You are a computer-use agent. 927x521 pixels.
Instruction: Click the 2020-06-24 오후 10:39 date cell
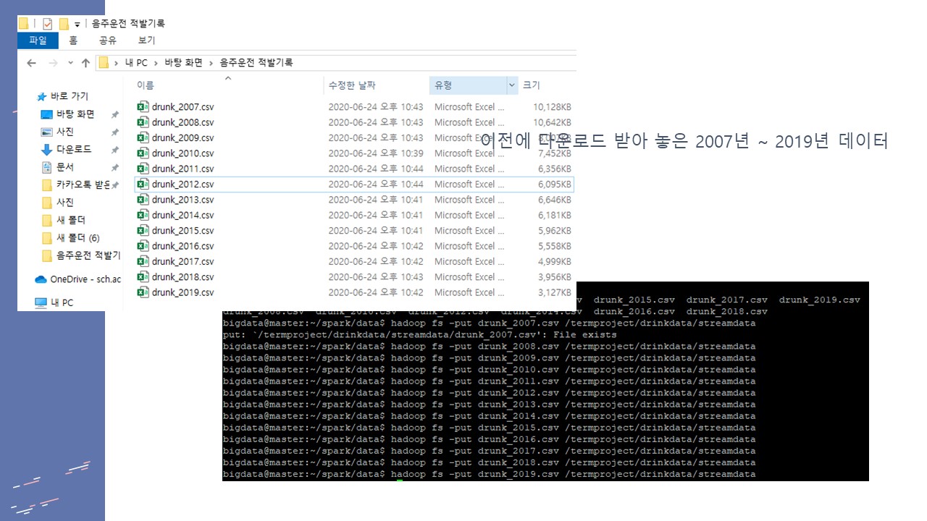click(375, 153)
